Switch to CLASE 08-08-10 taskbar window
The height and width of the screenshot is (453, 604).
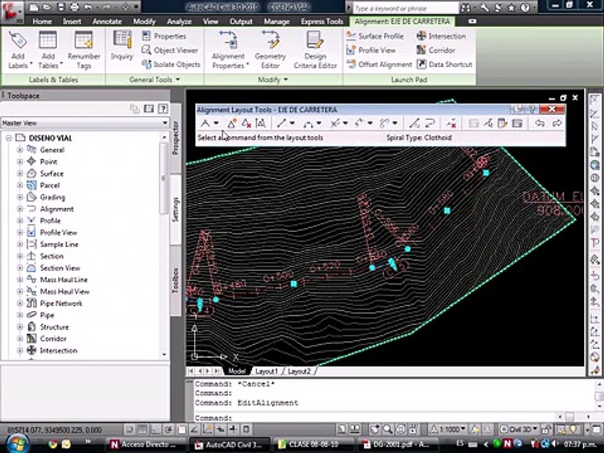[313, 445]
